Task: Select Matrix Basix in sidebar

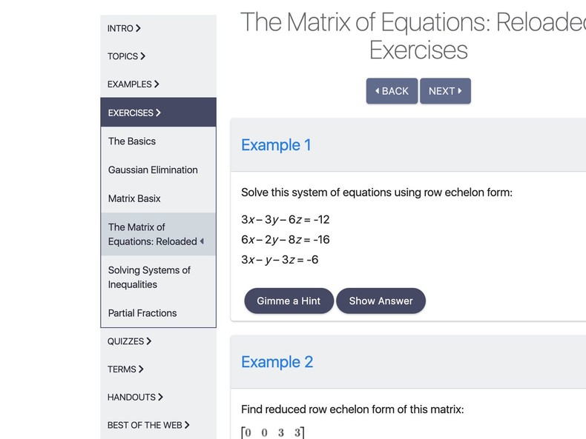Action: [x=134, y=198]
